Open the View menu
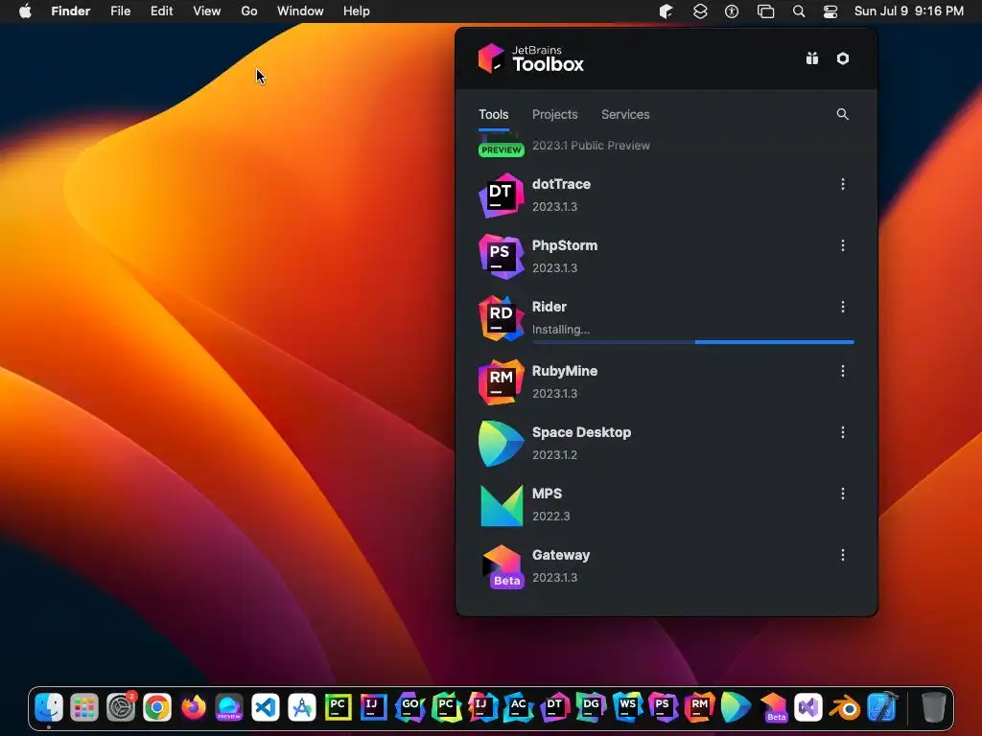The height and width of the screenshot is (736, 982). coord(207,11)
